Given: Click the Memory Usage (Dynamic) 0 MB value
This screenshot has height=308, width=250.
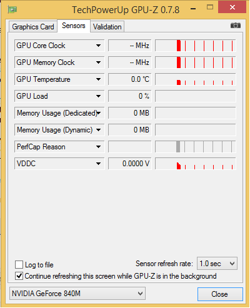Looking at the screenshot, I should [130, 130].
